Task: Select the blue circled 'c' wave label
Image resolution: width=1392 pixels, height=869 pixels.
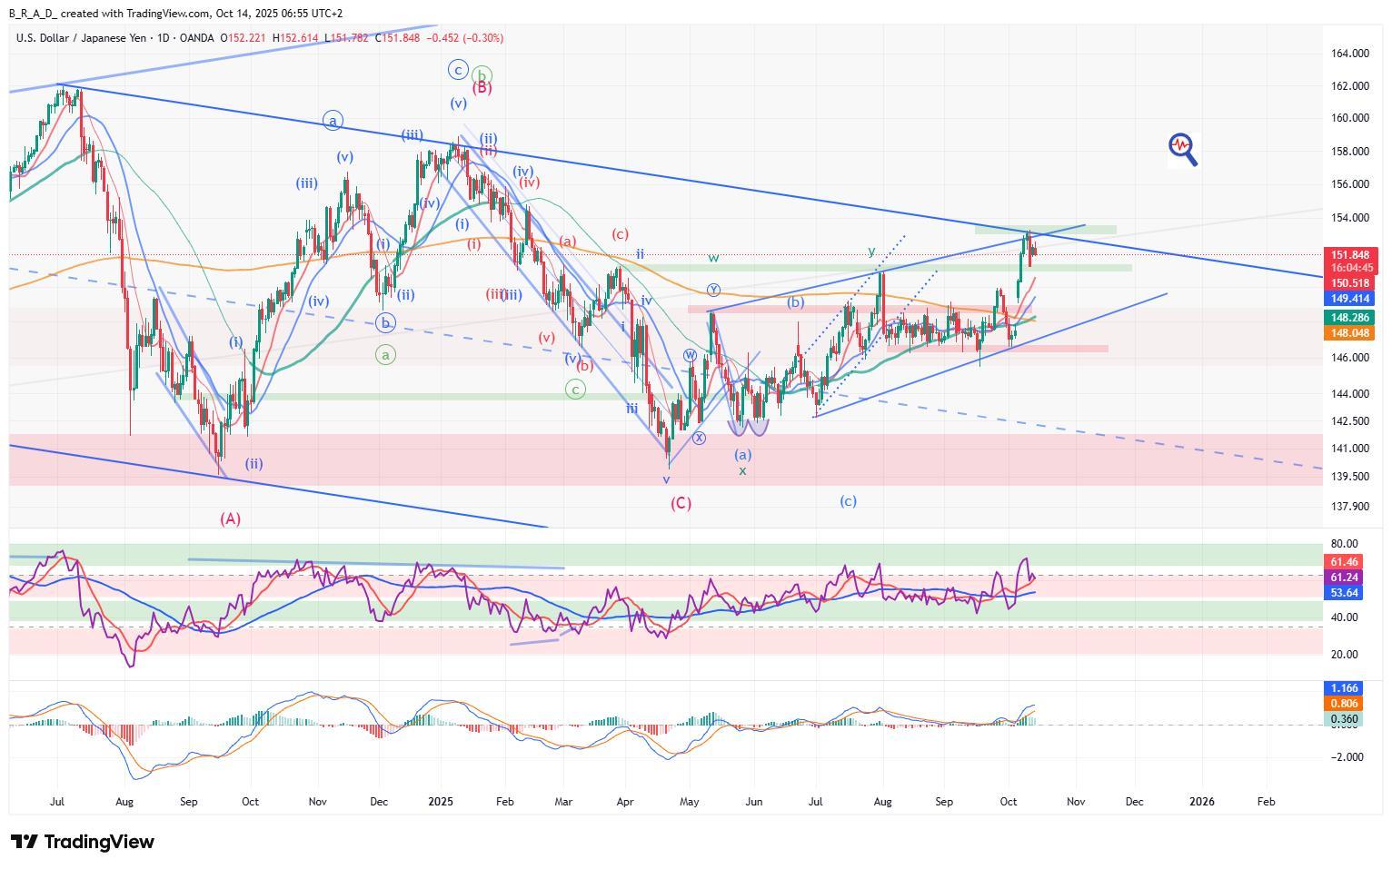Action: pyautogui.click(x=458, y=69)
